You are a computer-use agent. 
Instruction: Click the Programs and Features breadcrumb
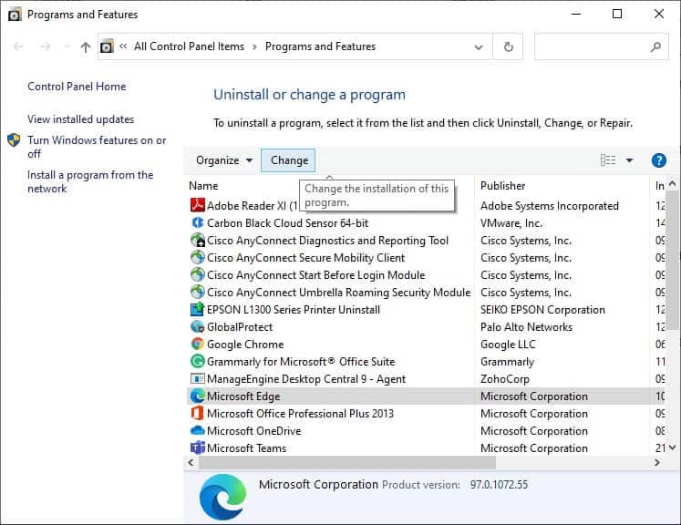click(320, 46)
